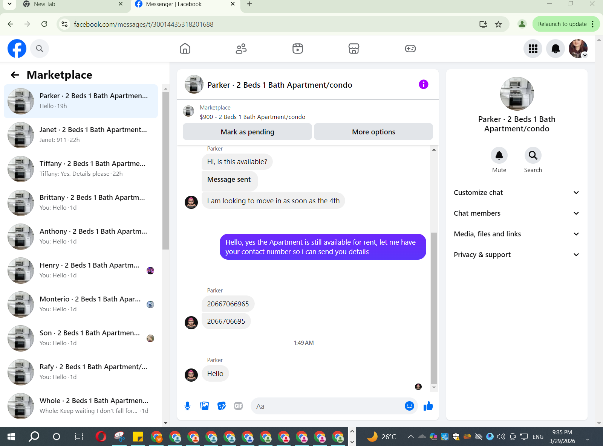Open the nine-dot Menu grid icon
This screenshot has height=446, width=603.
click(x=533, y=49)
